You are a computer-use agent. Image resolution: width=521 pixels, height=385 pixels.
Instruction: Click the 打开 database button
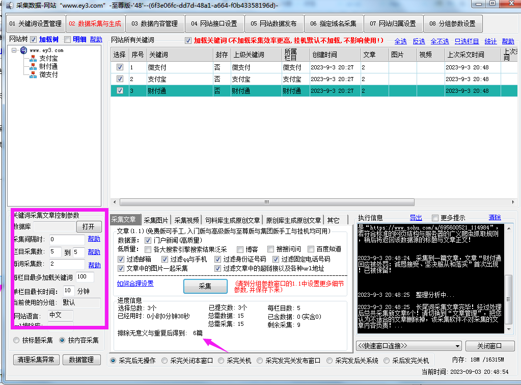(88, 226)
